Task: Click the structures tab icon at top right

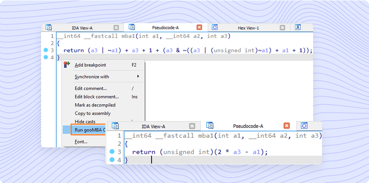Action: pyautogui.click(x=298, y=27)
